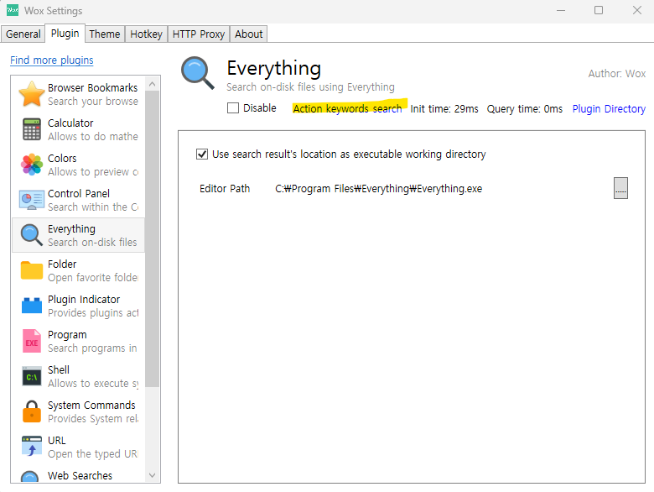Select the Browser Bookmarks star icon

click(32, 94)
